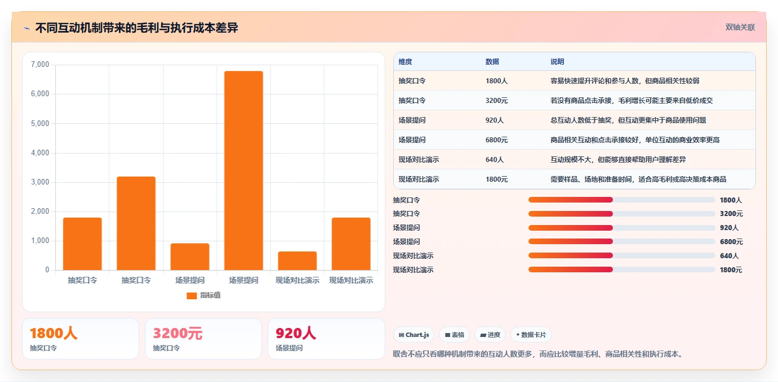
Task: Click 场景提问 label beside the 6800元 progress bar
Action: (407, 242)
